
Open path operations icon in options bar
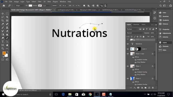click(84, 6)
